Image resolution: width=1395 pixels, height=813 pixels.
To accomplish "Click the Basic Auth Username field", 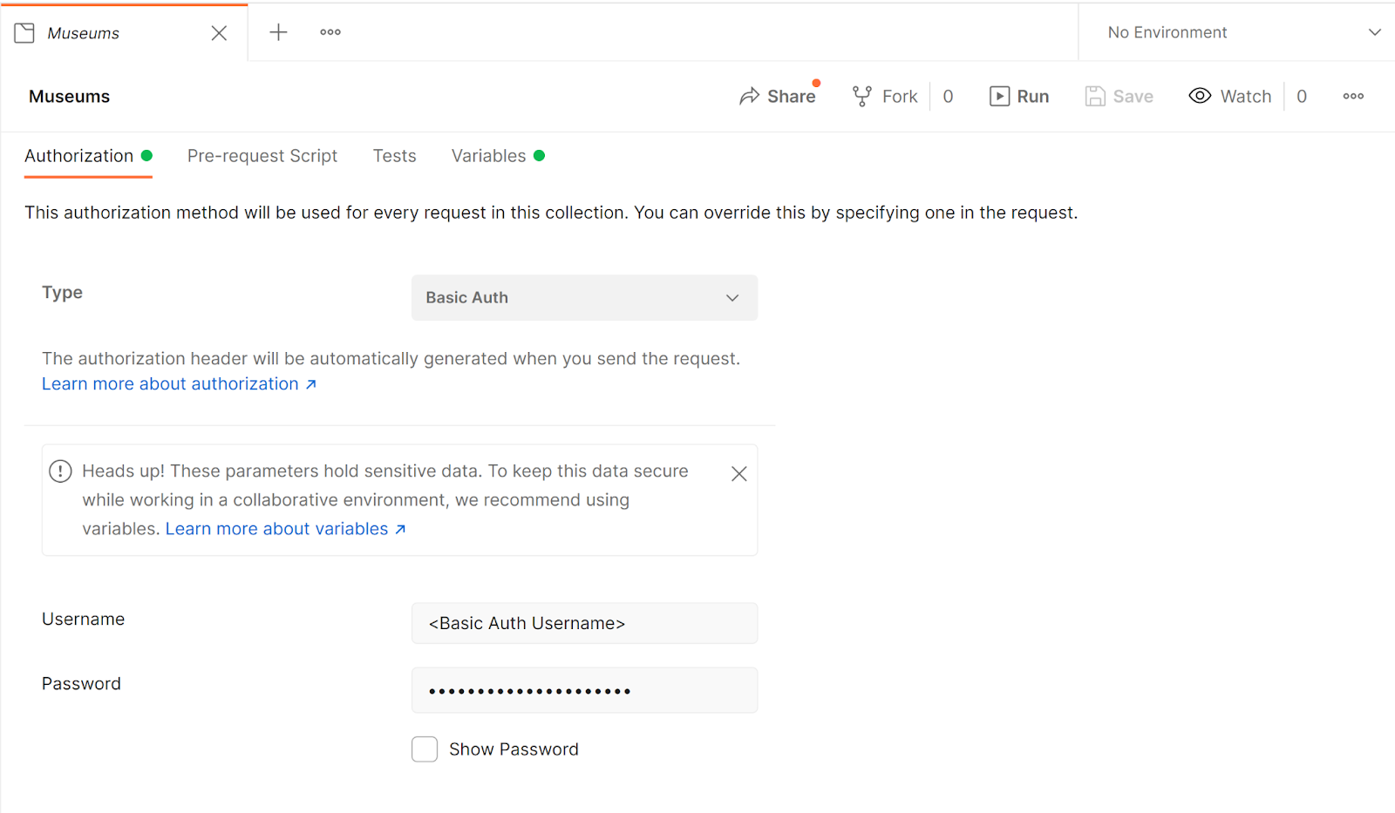I will point(583,623).
